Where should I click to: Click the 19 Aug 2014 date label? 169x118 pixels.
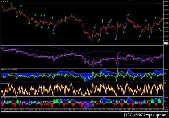[x=5, y=110]
